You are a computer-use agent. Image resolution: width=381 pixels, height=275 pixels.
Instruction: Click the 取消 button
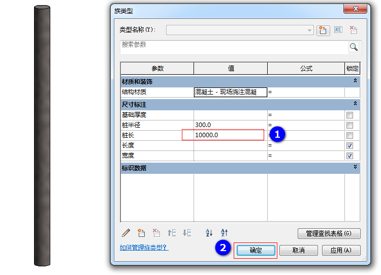click(299, 250)
